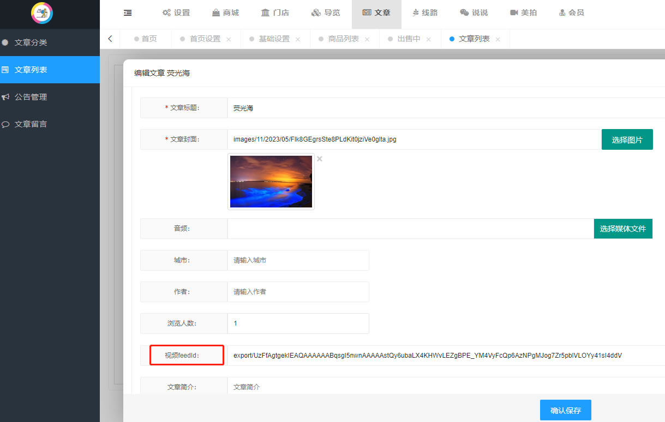Click the chat bubble icon beside 说说

coord(464,13)
